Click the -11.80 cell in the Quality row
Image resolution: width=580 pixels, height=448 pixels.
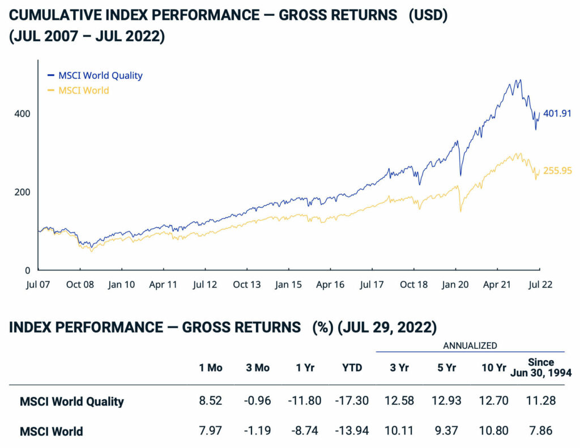tap(304, 400)
